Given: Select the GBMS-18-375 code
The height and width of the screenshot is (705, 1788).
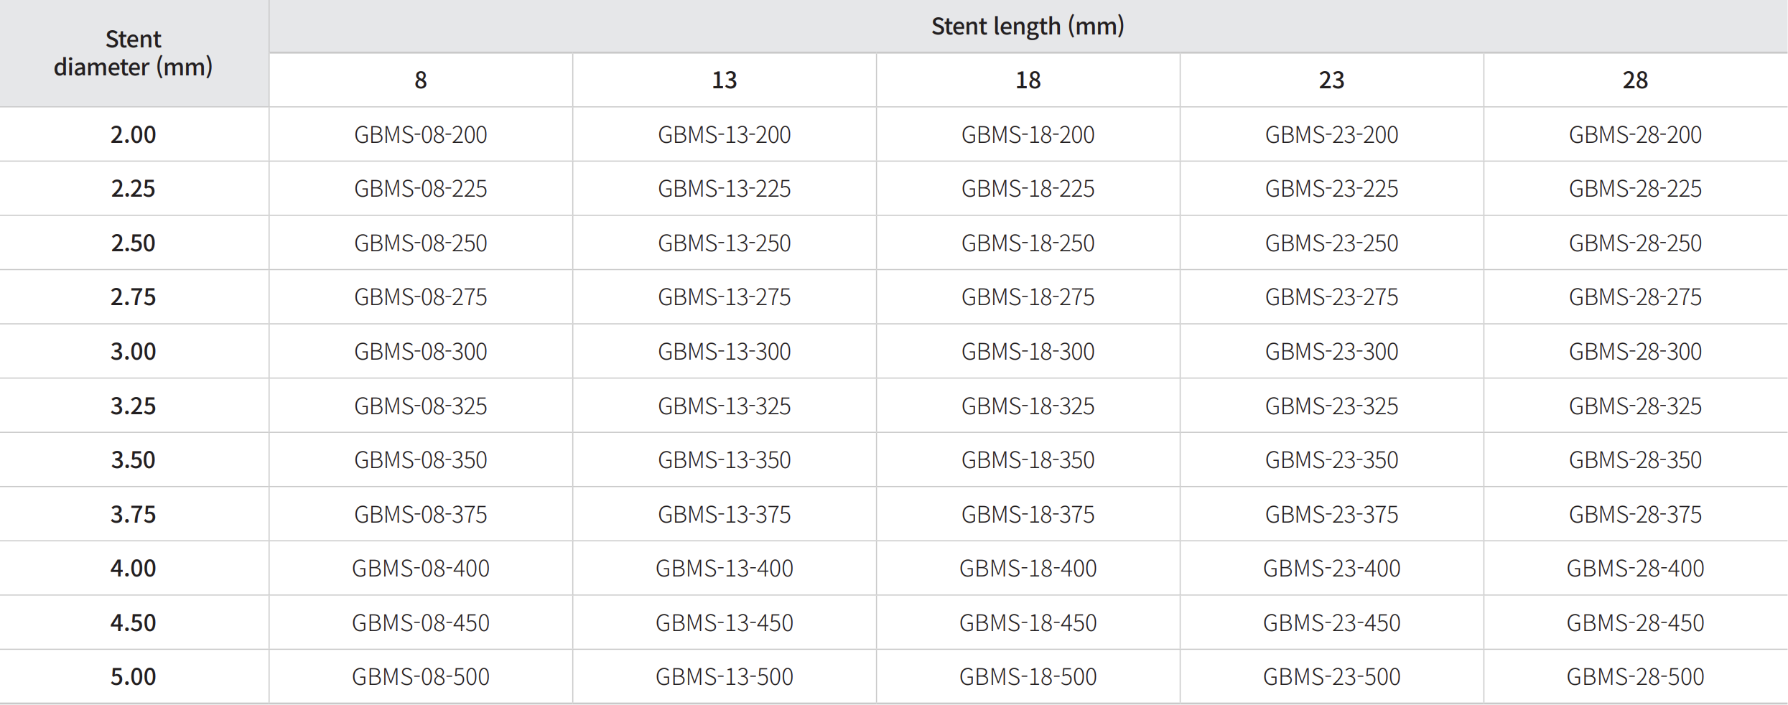Looking at the screenshot, I should point(1028,514).
